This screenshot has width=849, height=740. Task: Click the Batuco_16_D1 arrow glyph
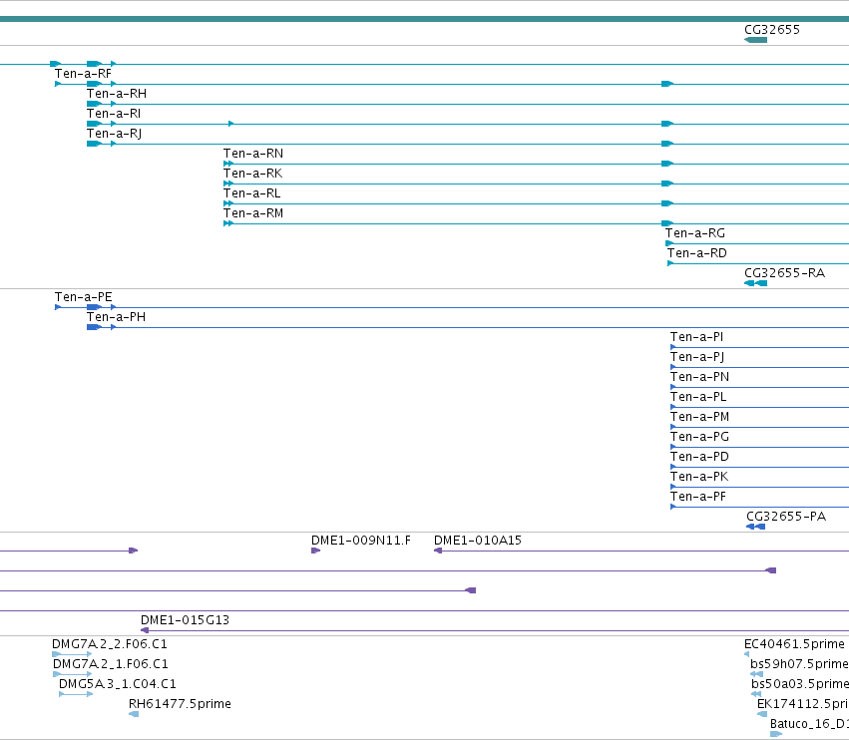776,734
